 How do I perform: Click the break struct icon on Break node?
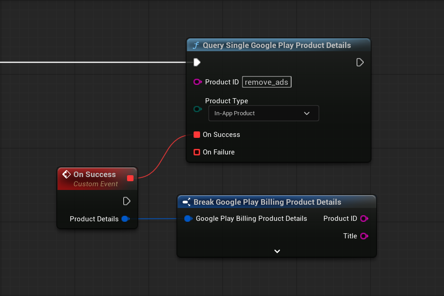click(x=187, y=202)
